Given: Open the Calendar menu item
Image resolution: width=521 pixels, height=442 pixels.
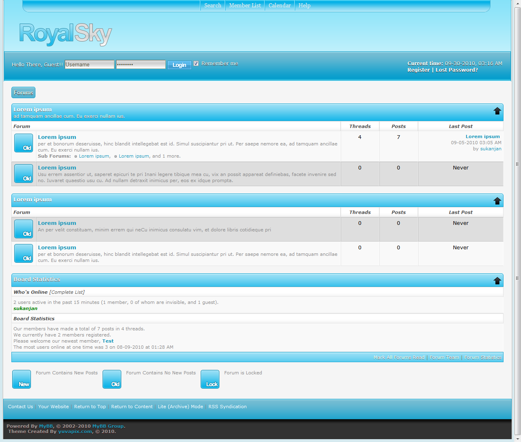Looking at the screenshot, I should [x=280, y=5].
